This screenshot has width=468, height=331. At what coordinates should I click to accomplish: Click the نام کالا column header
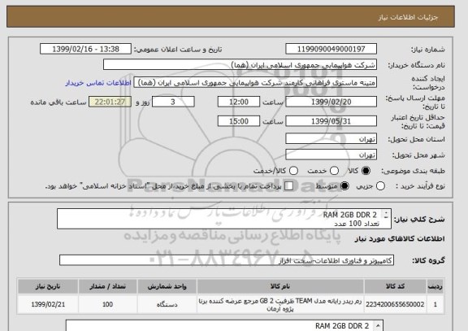280,286
